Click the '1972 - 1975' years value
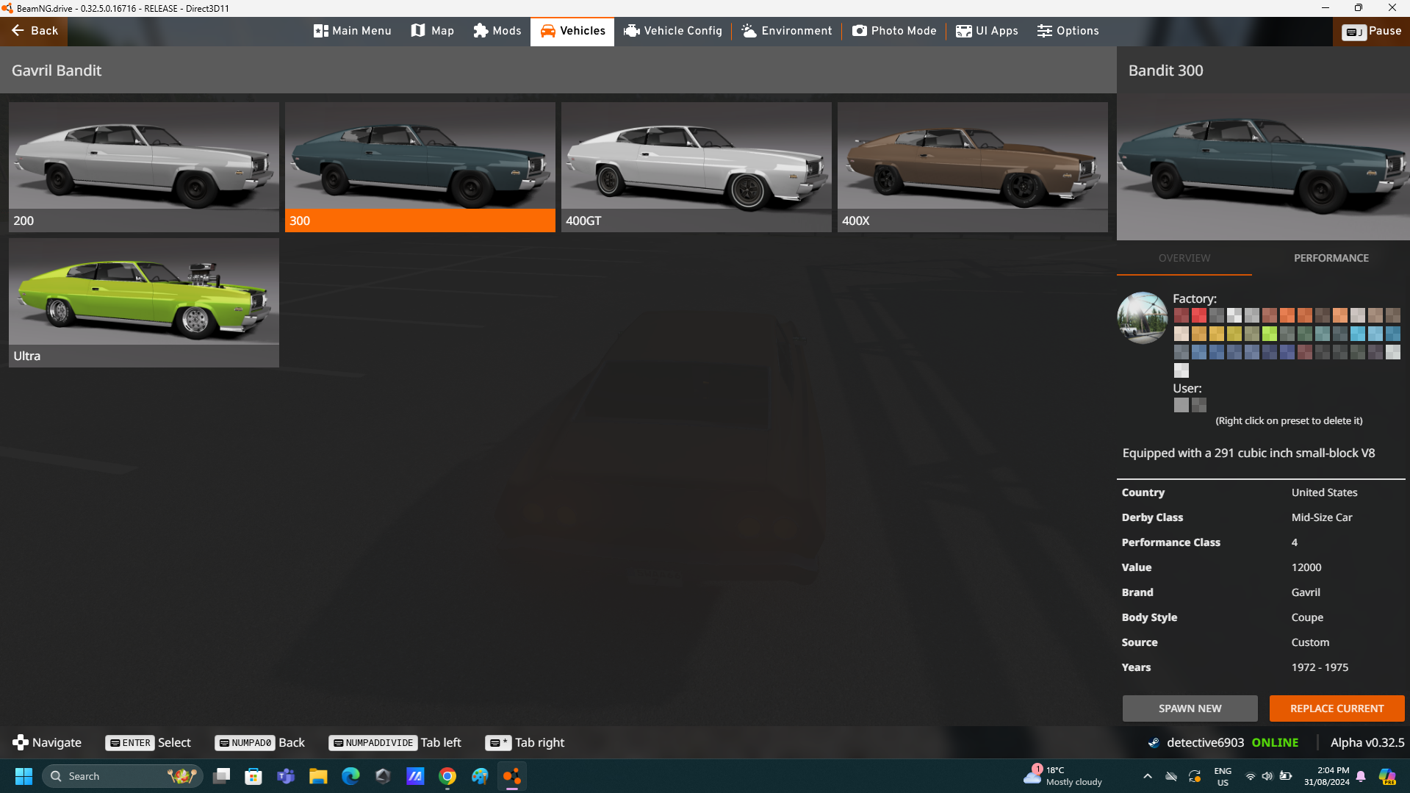Image resolution: width=1410 pixels, height=793 pixels. (1320, 667)
